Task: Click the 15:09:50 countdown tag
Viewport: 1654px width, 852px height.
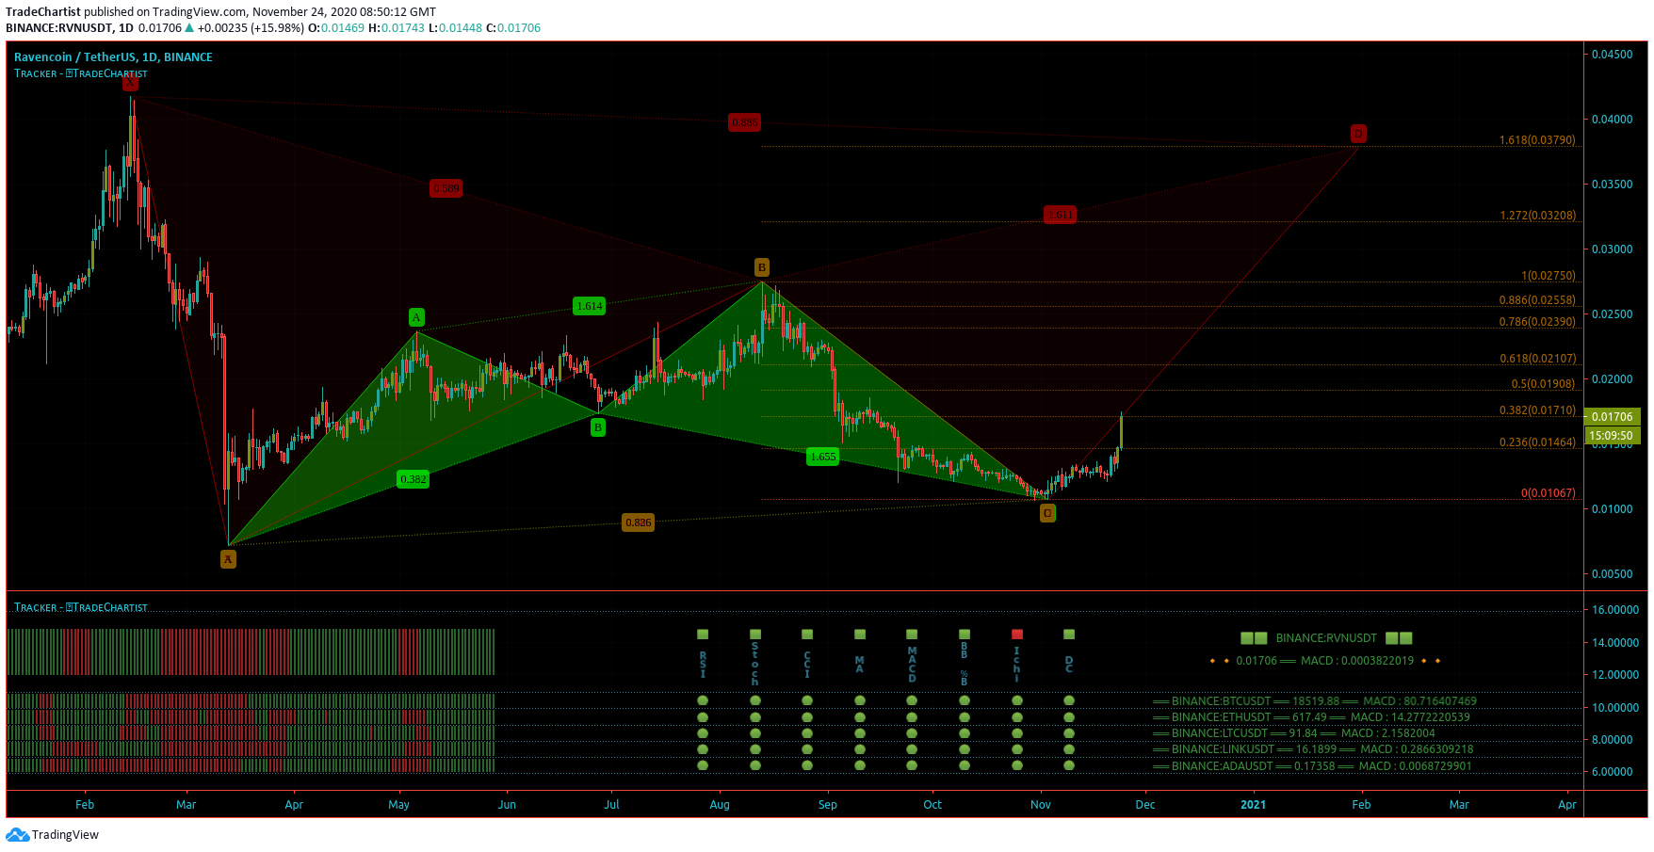Action: (1613, 435)
